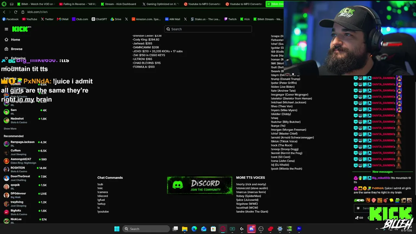This screenshot has height=234, width=416.
Task: Open the Asmongold247 recommended channel
Action: (25, 161)
